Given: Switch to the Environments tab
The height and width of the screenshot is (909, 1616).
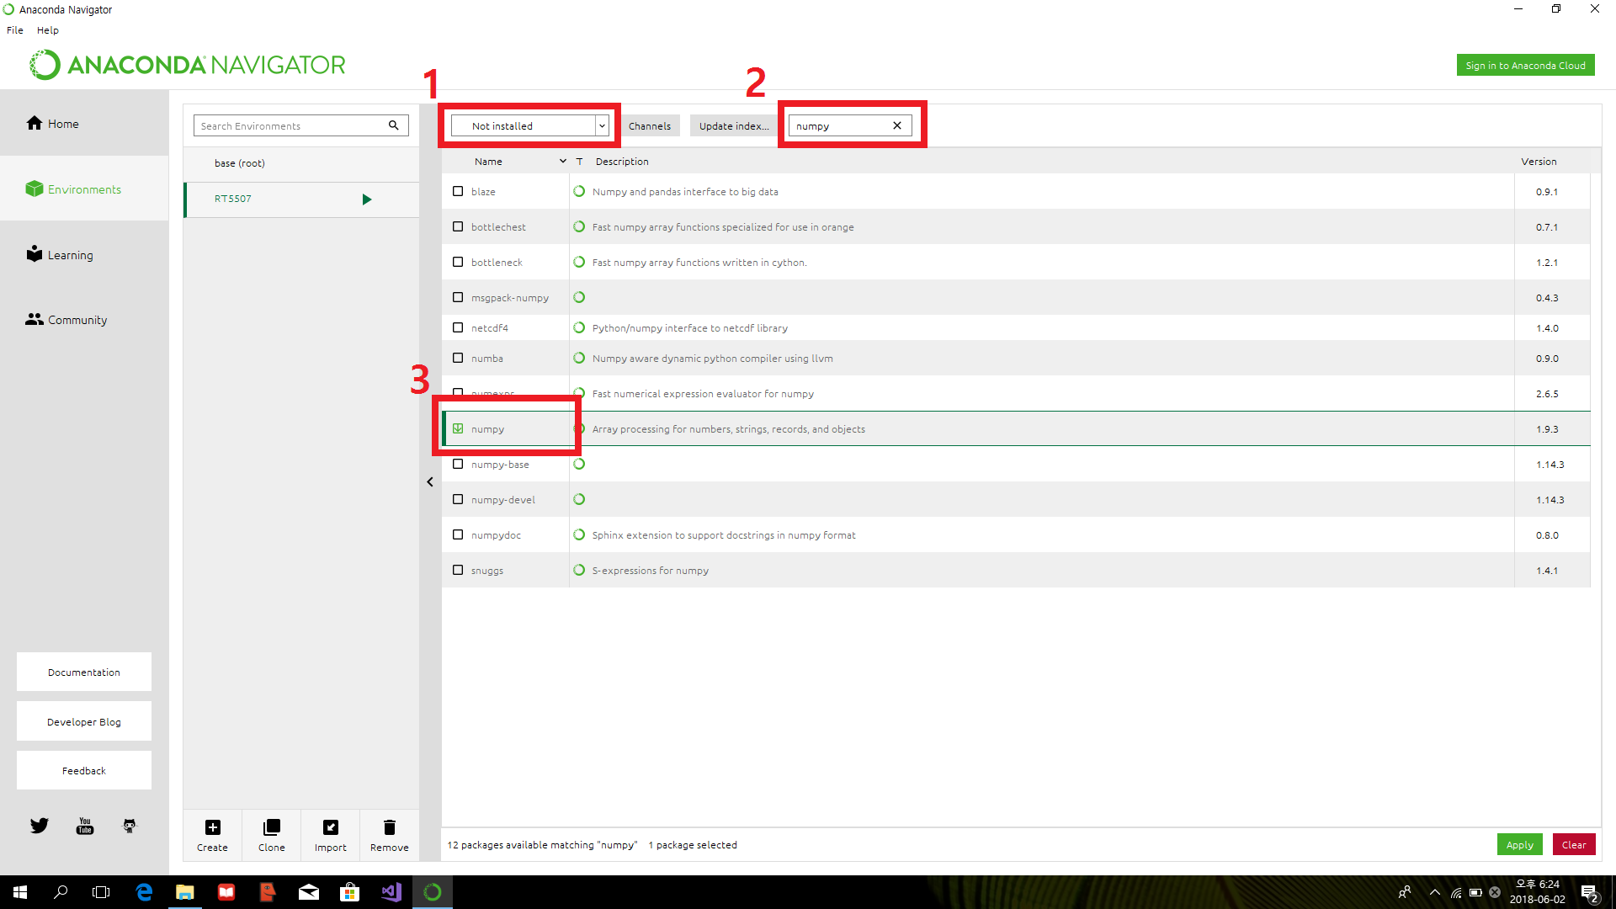Looking at the screenshot, I should pyautogui.click(x=84, y=189).
